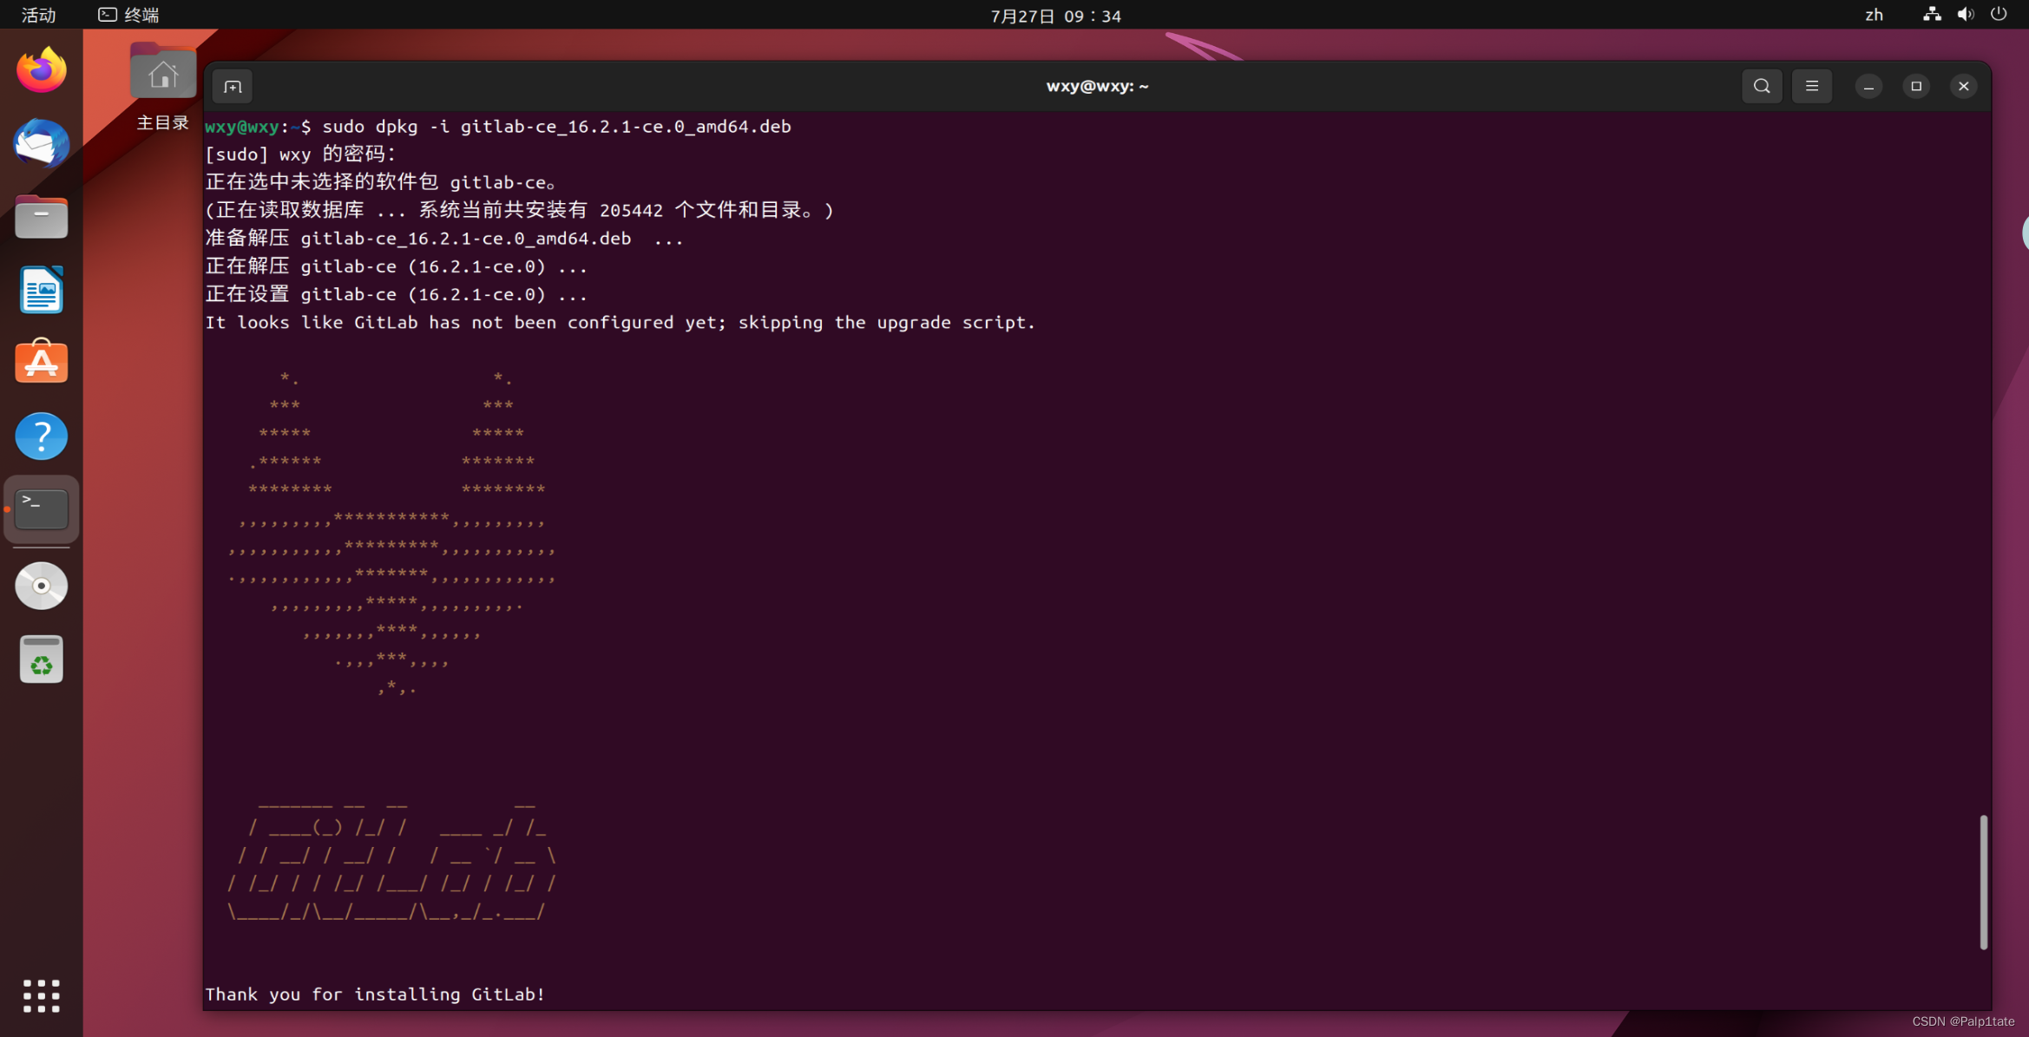Image resolution: width=2029 pixels, height=1037 pixels.
Task: Open the disc drive icon in dock
Action: (41, 586)
